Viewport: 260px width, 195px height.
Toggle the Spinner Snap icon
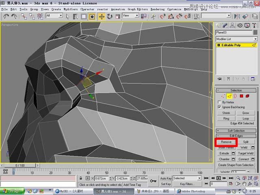[187, 16]
